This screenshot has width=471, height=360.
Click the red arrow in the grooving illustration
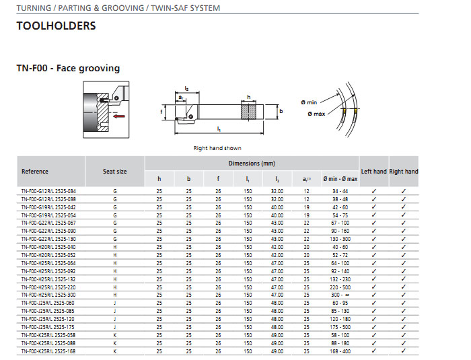119,116
